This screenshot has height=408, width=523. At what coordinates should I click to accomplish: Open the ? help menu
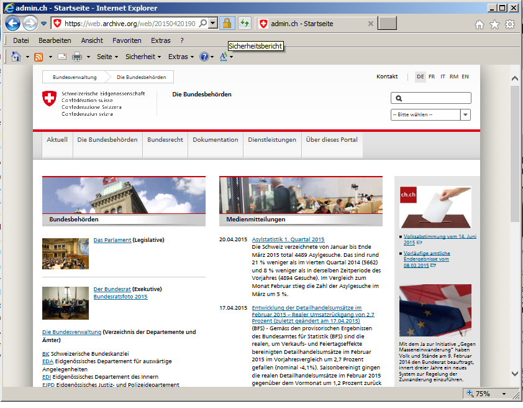click(182, 40)
